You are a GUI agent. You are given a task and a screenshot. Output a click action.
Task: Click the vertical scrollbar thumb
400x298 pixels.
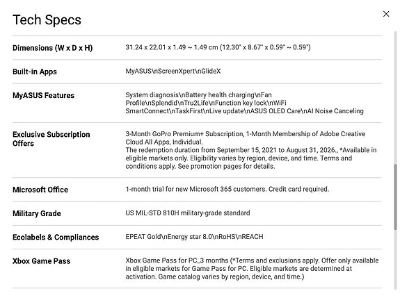coord(395,197)
